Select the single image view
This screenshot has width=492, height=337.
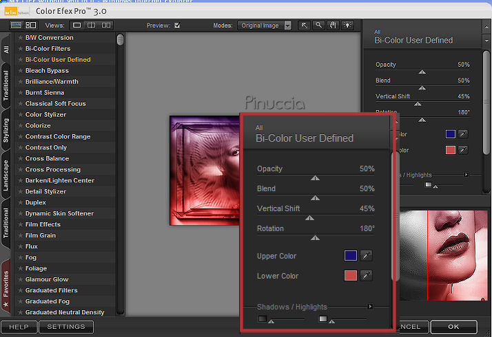[77, 25]
